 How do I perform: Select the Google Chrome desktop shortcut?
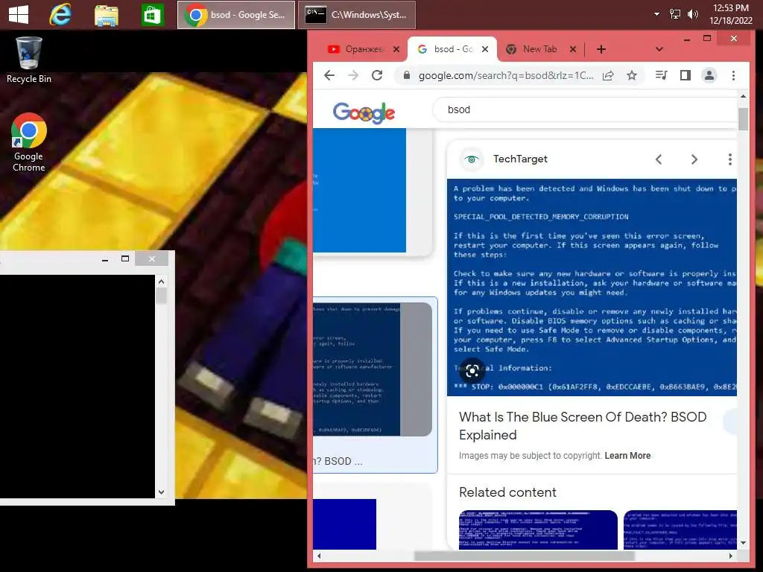point(29,142)
